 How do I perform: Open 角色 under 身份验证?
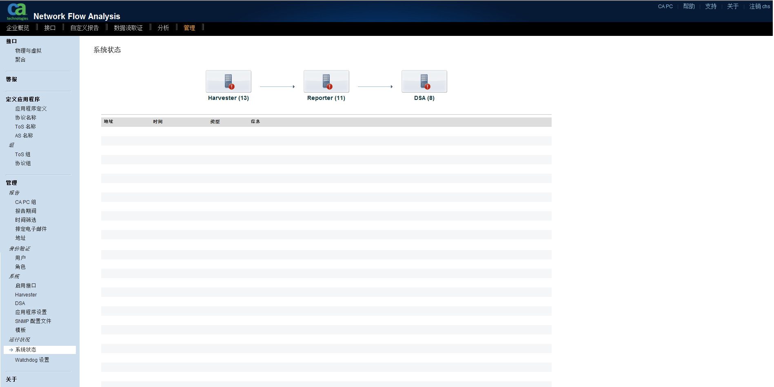pos(20,267)
